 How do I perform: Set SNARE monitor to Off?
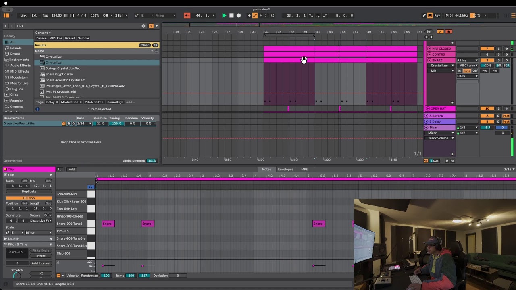[475, 71]
